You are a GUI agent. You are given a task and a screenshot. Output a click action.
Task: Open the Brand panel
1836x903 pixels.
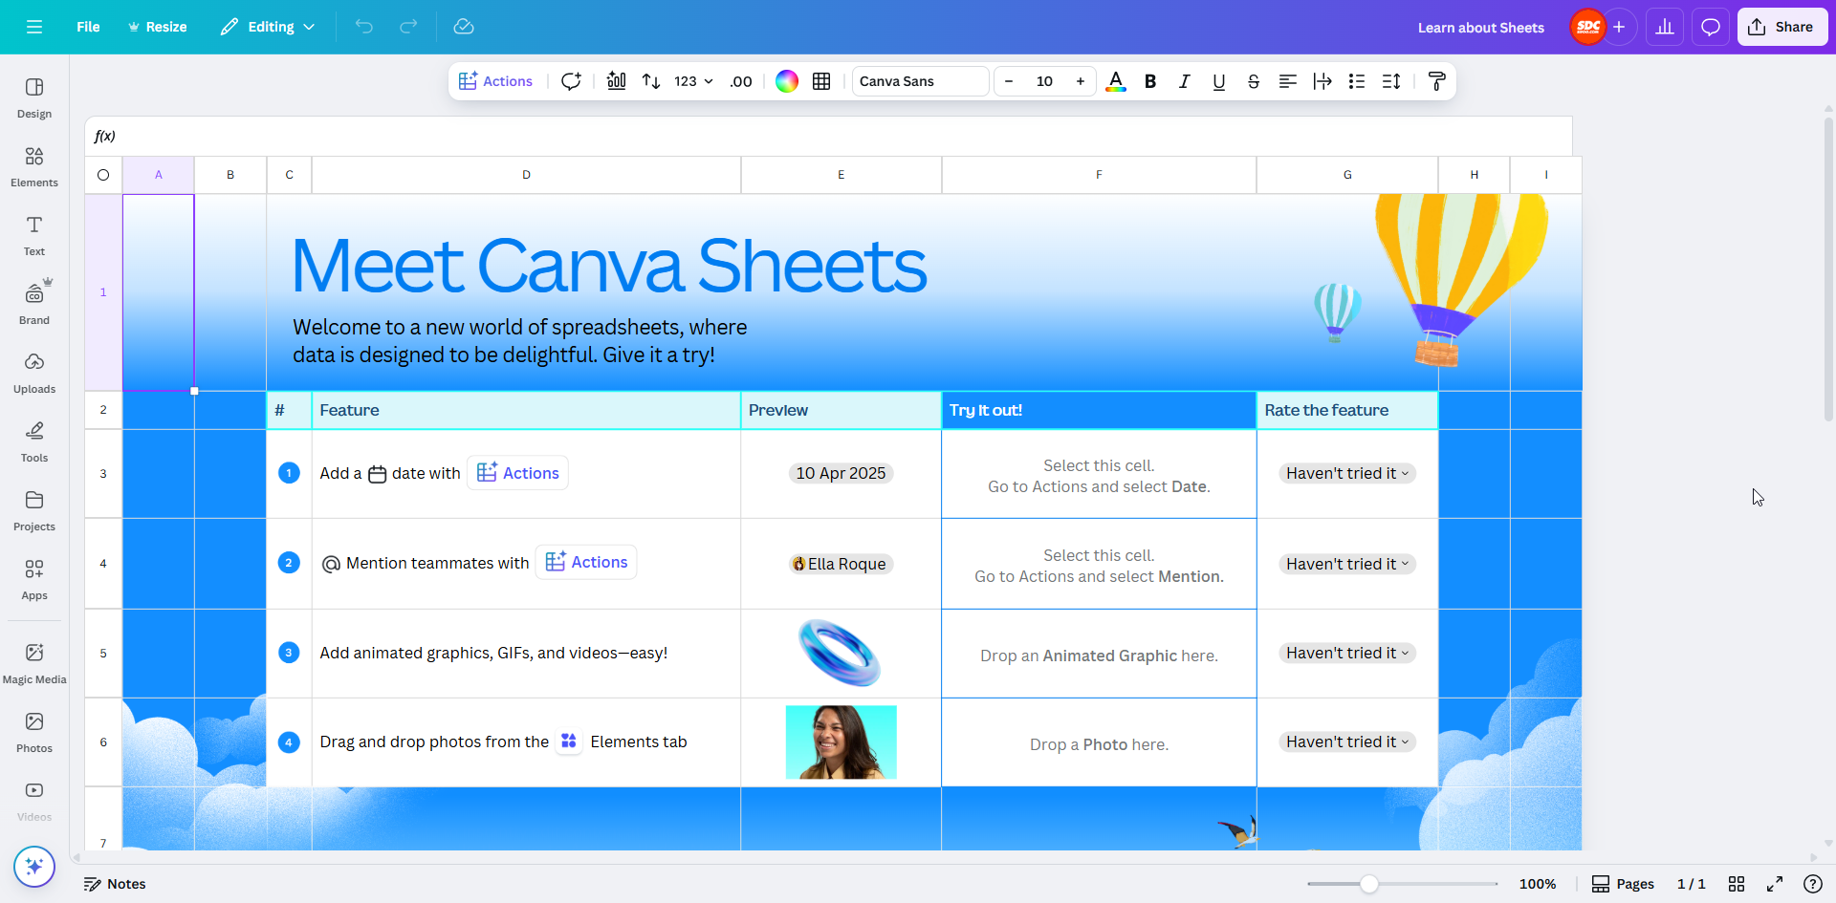point(34,304)
